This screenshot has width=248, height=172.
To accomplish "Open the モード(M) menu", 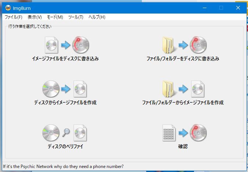I will click(x=55, y=17).
